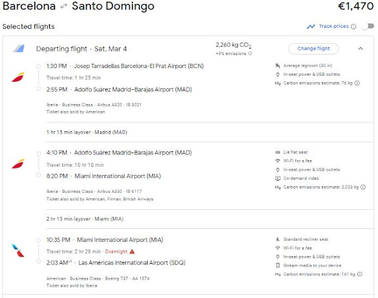Click the round-trip arrows between city names
The image size is (378, 298).
tap(65, 7)
